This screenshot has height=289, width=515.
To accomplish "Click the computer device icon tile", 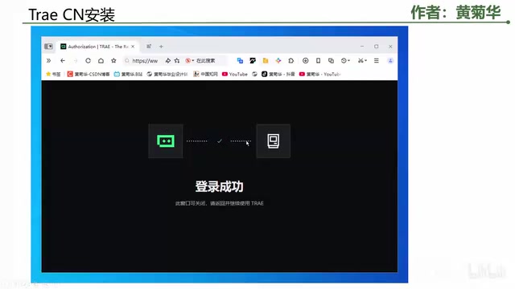I will point(274,141).
